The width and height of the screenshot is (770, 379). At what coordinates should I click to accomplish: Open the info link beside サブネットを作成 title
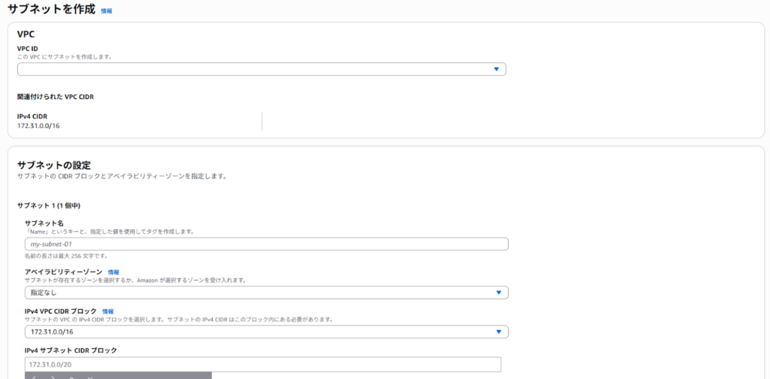coord(106,11)
